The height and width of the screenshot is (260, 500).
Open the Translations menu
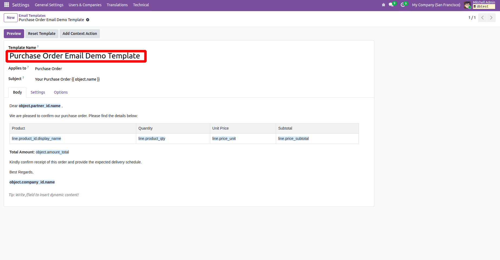117,5
